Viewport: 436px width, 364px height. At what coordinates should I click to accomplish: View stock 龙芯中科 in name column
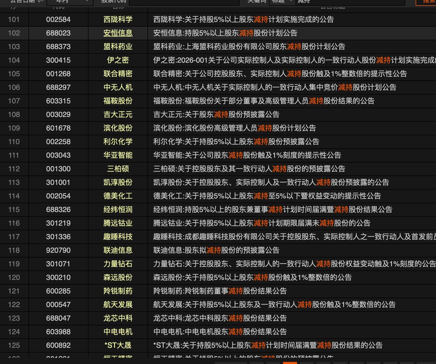click(118, 318)
